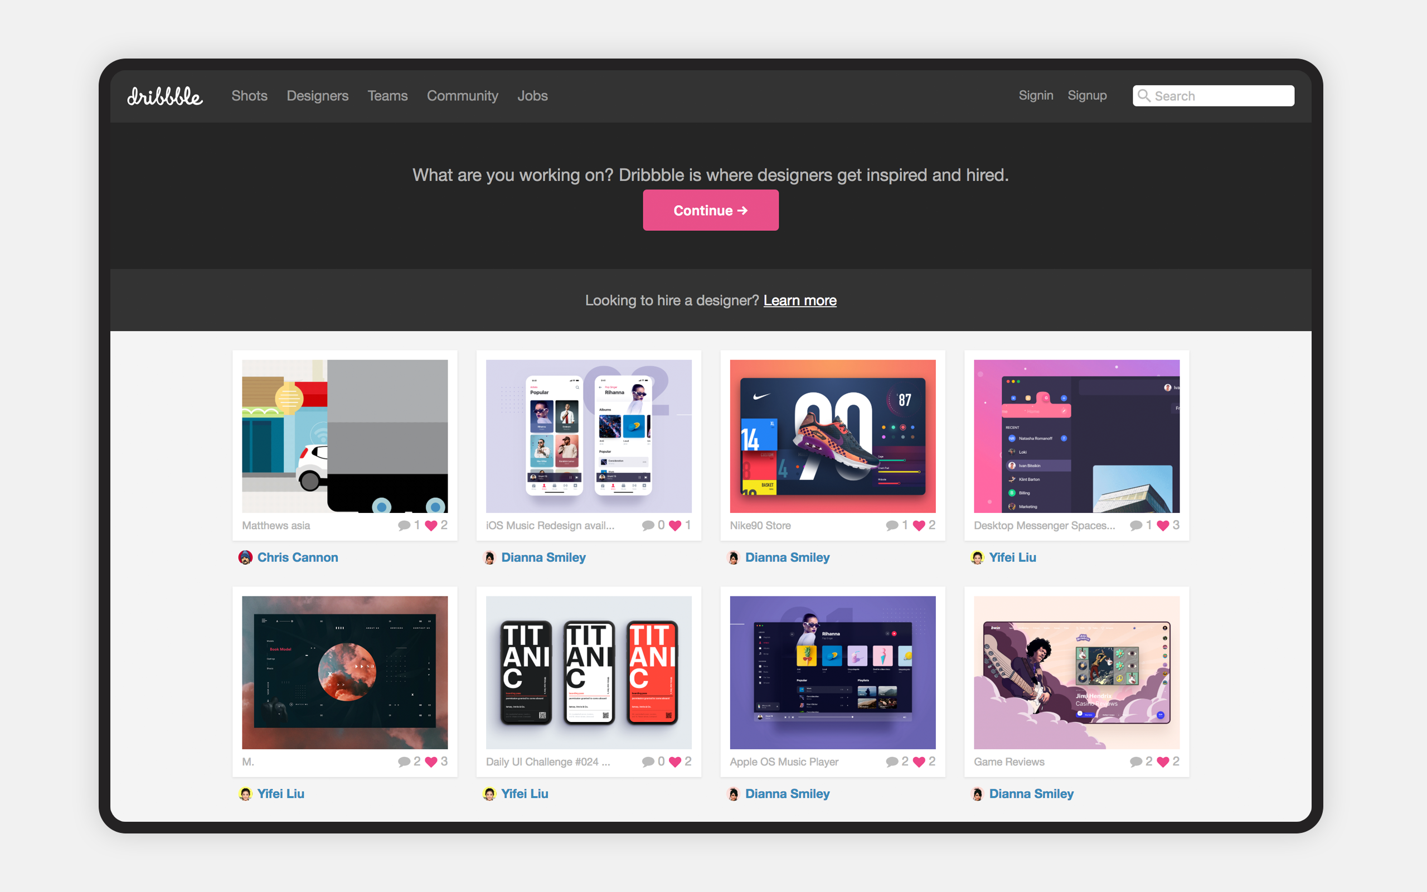Click the Jobs navigation tab
1427x892 pixels.
point(532,95)
